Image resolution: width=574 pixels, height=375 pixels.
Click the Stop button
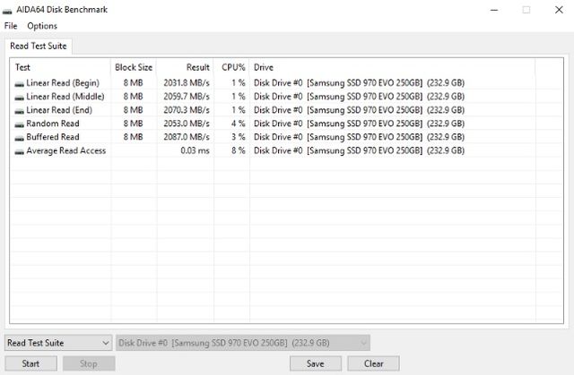point(89,363)
